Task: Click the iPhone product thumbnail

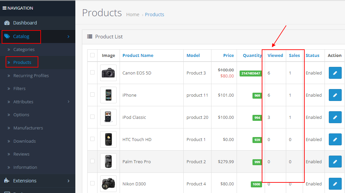Action: pos(108,95)
